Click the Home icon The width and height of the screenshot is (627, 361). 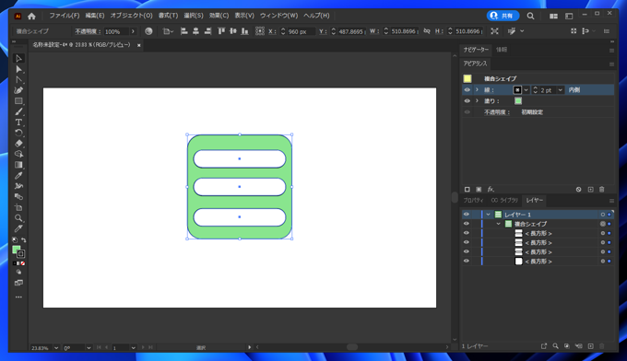pos(31,16)
